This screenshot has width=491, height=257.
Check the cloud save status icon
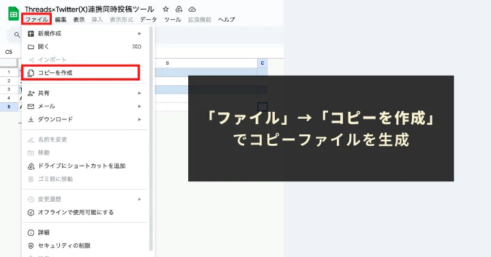pyautogui.click(x=192, y=9)
